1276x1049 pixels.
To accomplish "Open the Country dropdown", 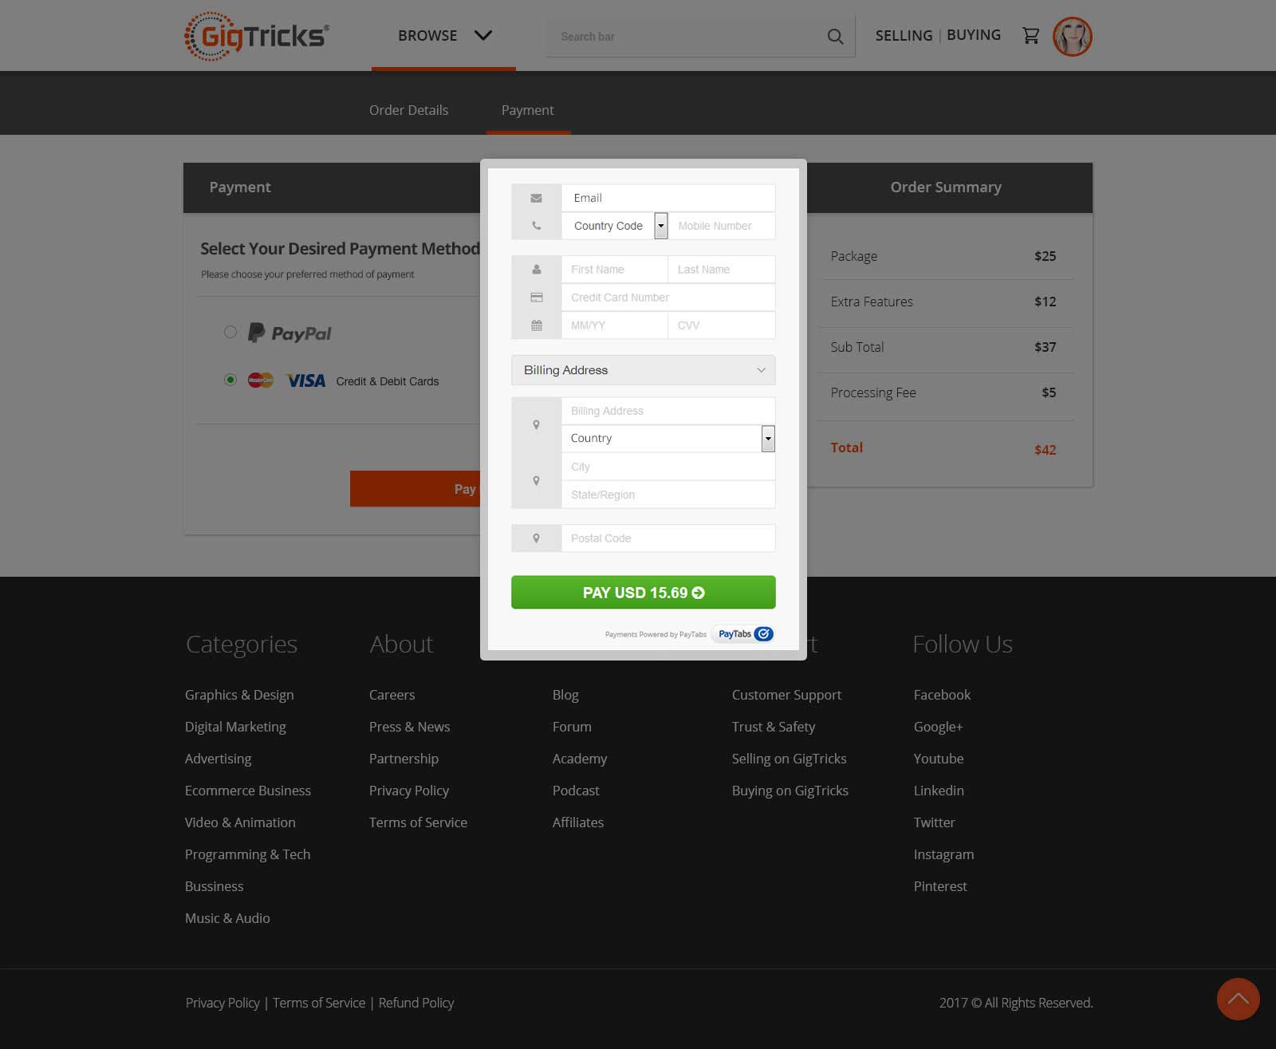I will pos(767,439).
